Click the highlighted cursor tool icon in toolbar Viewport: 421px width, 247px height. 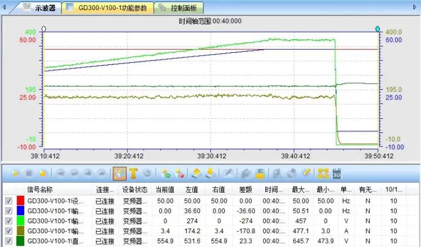(x=120, y=174)
